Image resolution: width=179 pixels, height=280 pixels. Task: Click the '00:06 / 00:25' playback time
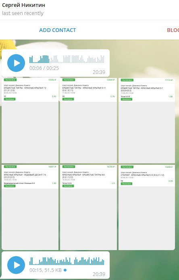tap(44, 68)
